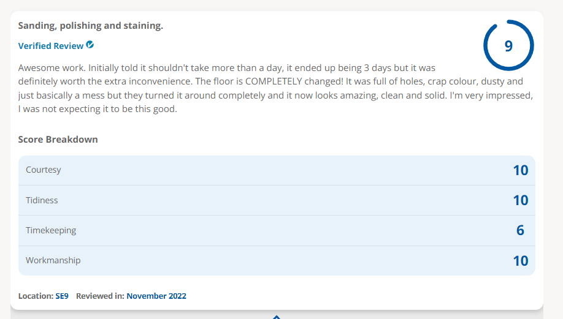The height and width of the screenshot is (319, 563).
Task: Click the Score Breakdown heading
Action: [x=58, y=140]
